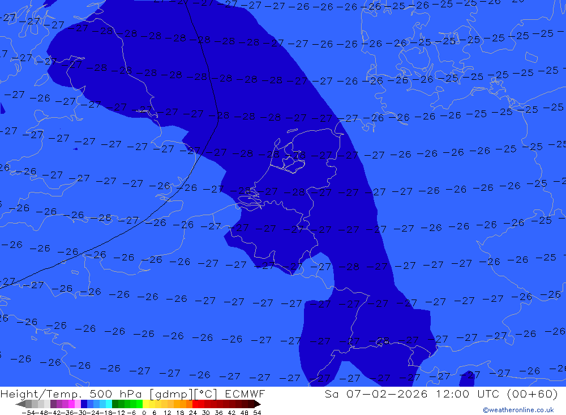Click the '54' label at the legend's right end

pyautogui.click(x=257, y=413)
